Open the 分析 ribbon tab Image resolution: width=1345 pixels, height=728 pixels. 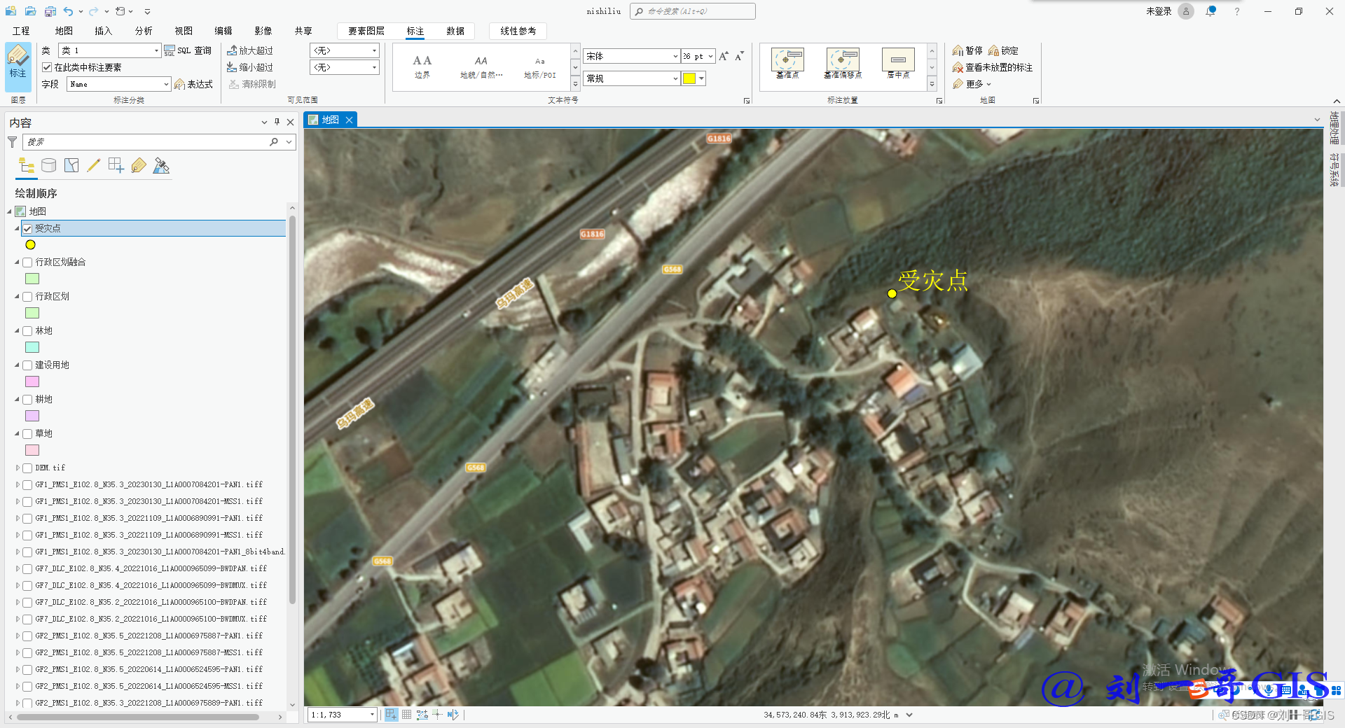pos(144,31)
